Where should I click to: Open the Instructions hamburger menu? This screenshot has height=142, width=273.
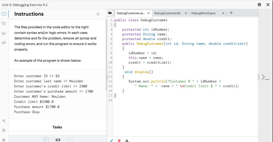point(98,14)
